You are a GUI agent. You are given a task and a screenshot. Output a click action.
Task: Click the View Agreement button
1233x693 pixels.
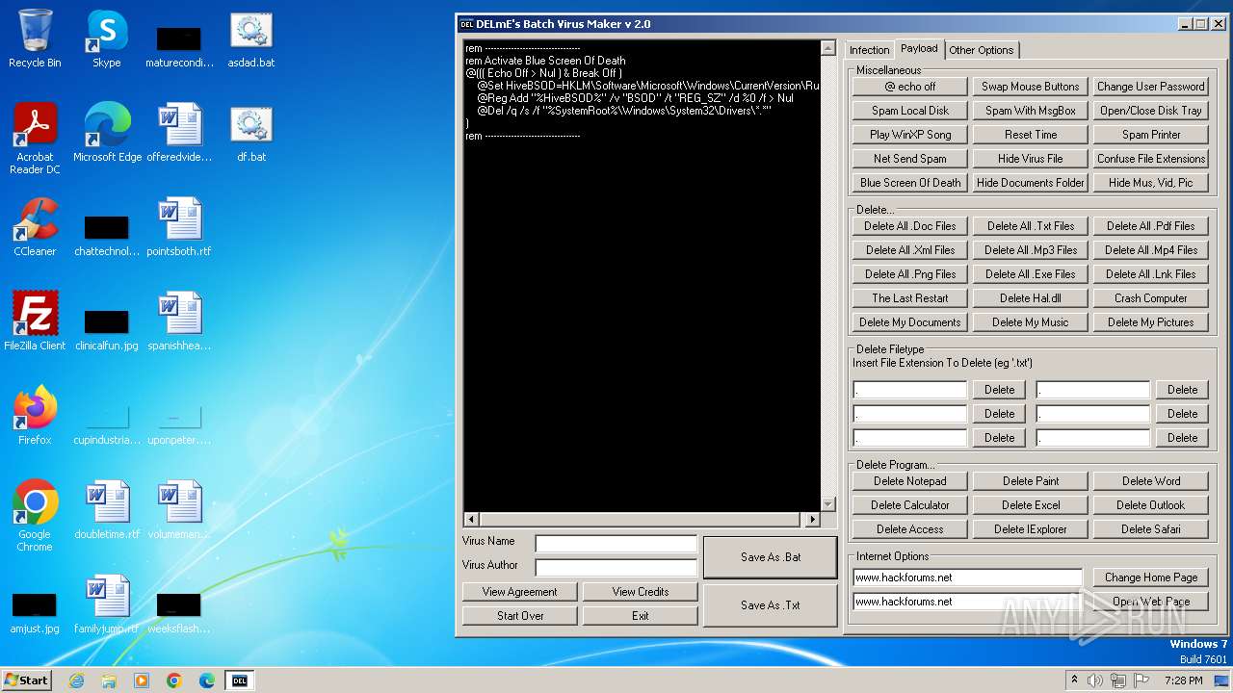(520, 592)
